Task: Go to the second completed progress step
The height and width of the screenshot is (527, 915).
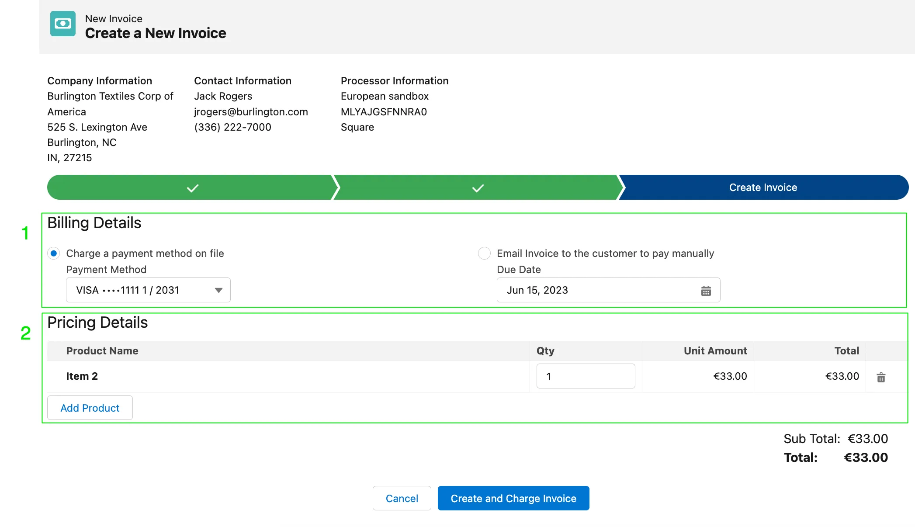Action: (x=478, y=187)
